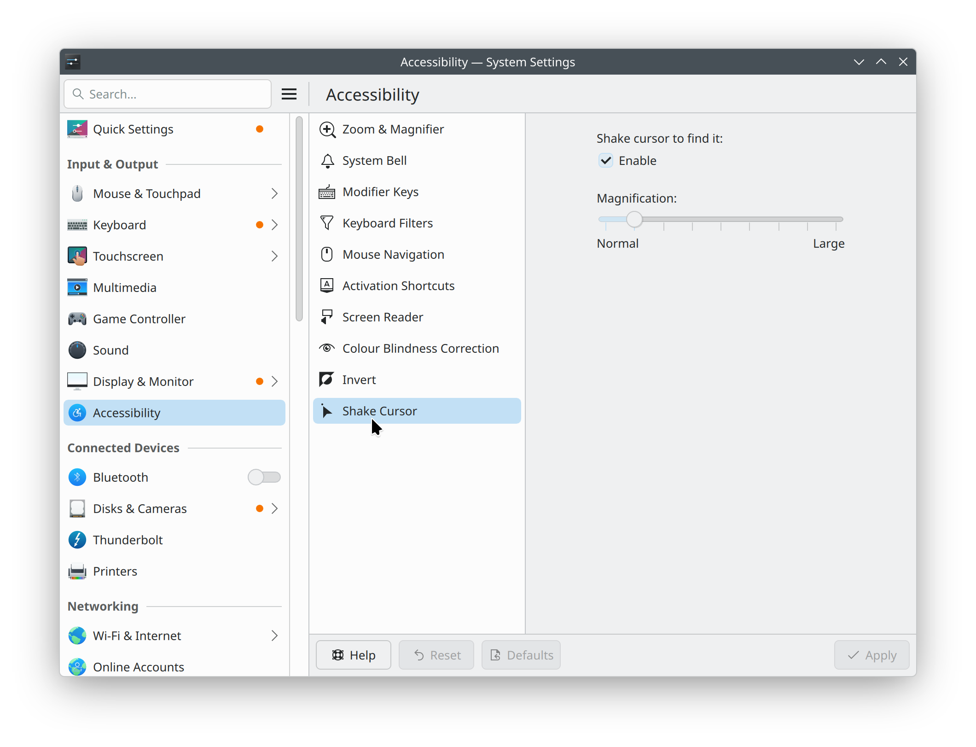This screenshot has width=976, height=747.
Task: Open the hamburger menu next to search
Action: (x=289, y=94)
